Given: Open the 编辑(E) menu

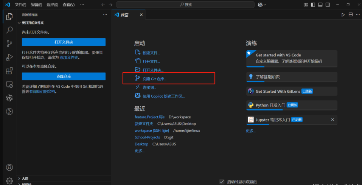Looking at the screenshot, I should tap(36, 5).
